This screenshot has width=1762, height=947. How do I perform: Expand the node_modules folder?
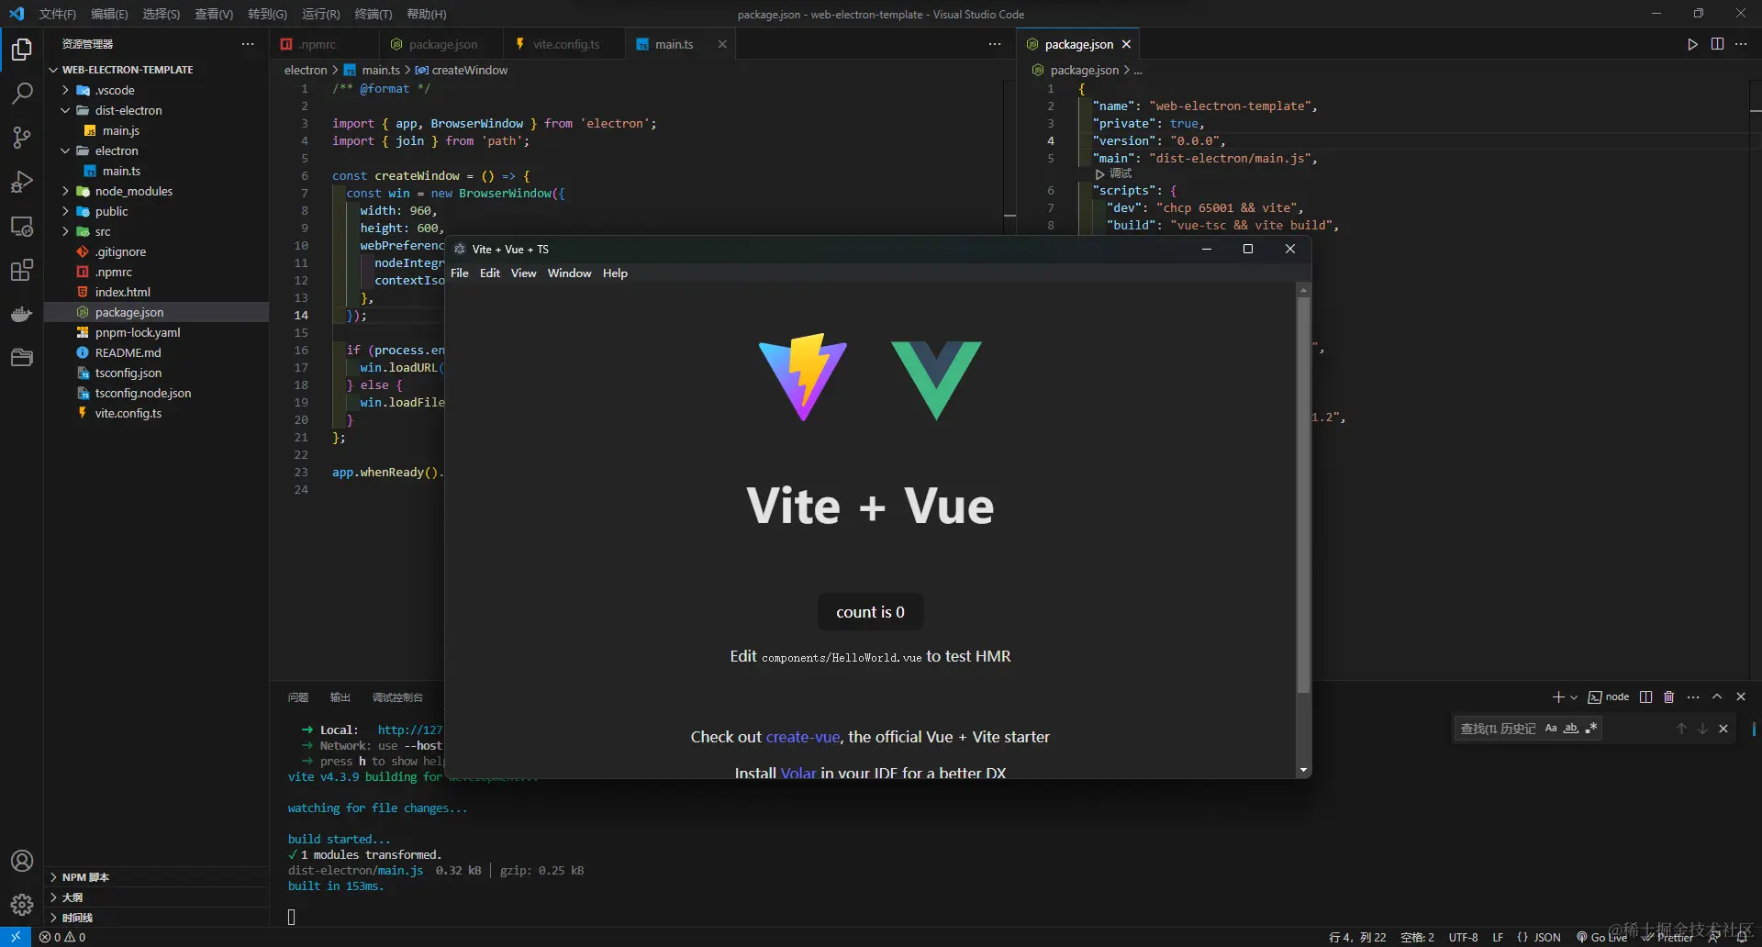[x=134, y=191]
